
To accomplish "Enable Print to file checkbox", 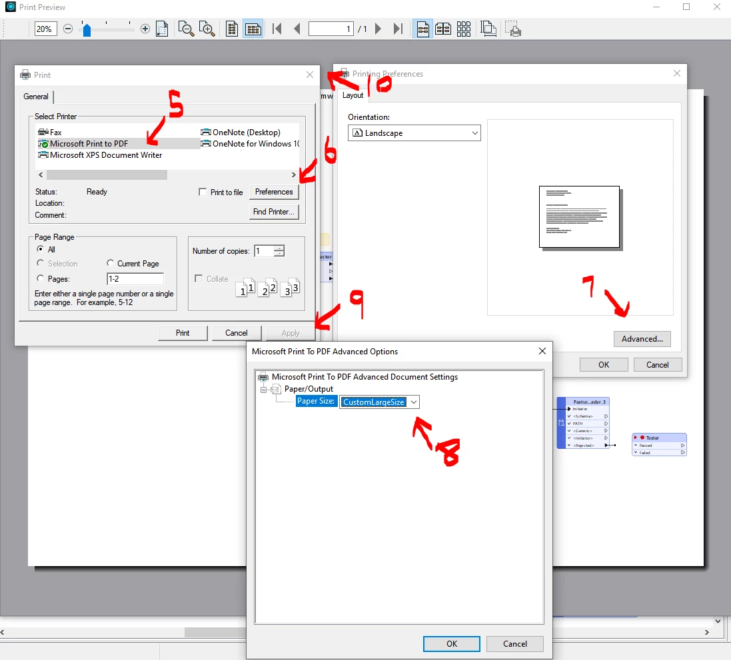I will click(203, 192).
